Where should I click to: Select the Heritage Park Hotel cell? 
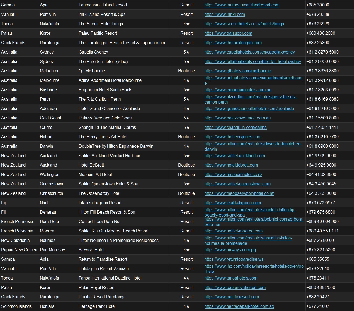click(124, 306)
